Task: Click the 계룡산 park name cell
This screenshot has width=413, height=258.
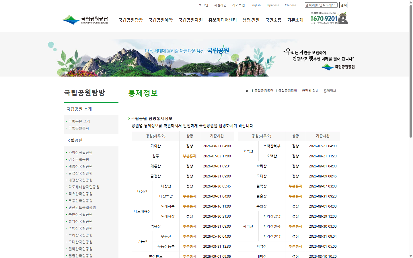Action: (156, 166)
